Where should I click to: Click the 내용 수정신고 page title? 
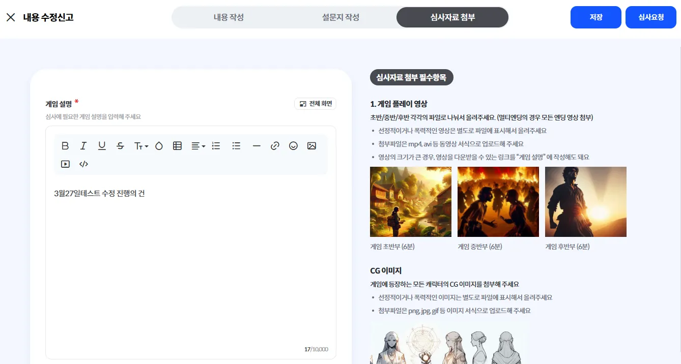click(x=48, y=17)
